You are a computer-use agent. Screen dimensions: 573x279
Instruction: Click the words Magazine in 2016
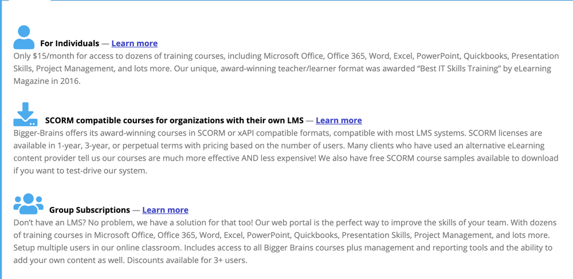47,81
